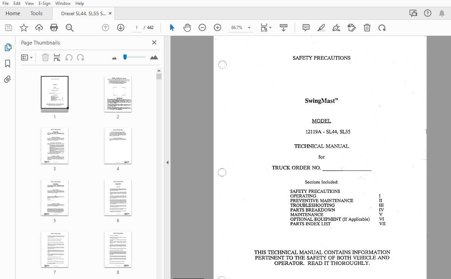Zoom out with the minus circle icon
The image size is (451, 279).
tap(202, 28)
